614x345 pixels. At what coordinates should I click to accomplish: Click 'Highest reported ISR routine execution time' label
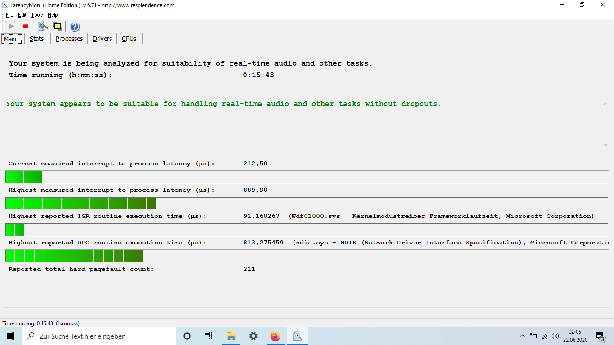[107, 216]
